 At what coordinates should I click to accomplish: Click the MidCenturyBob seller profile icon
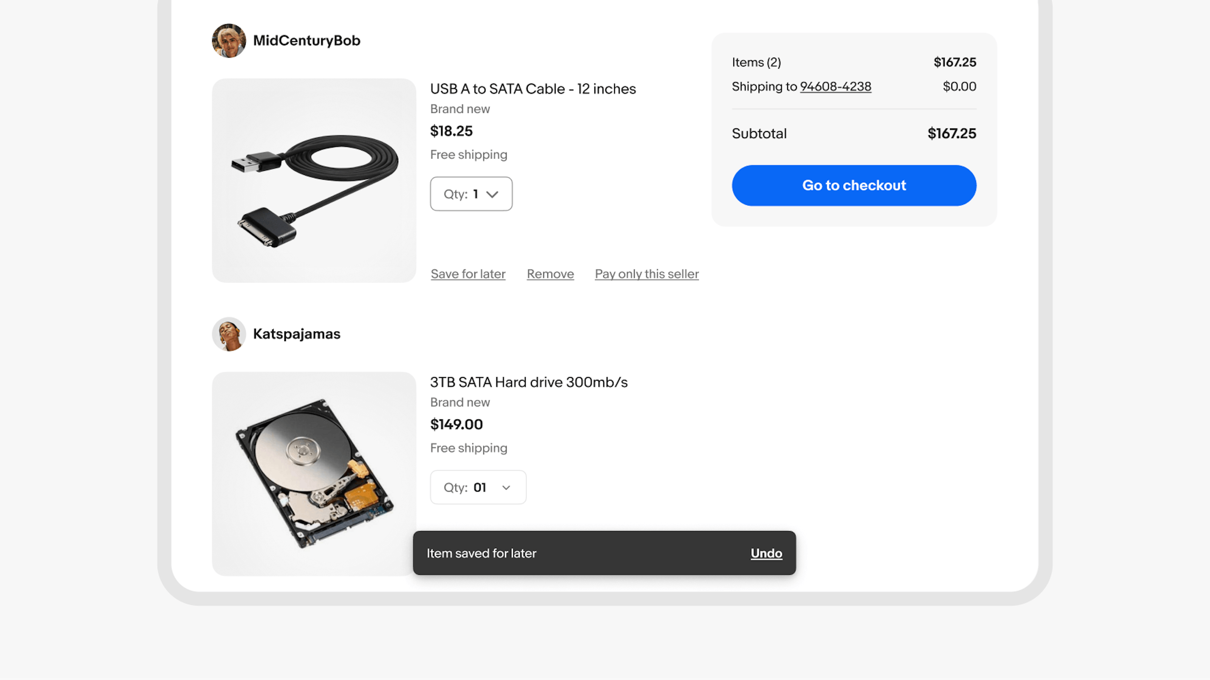click(x=228, y=40)
